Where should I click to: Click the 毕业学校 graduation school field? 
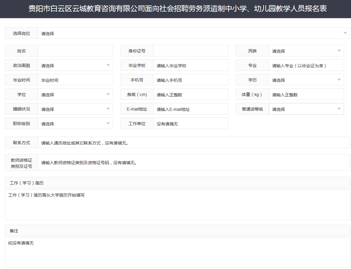[x=191, y=65]
